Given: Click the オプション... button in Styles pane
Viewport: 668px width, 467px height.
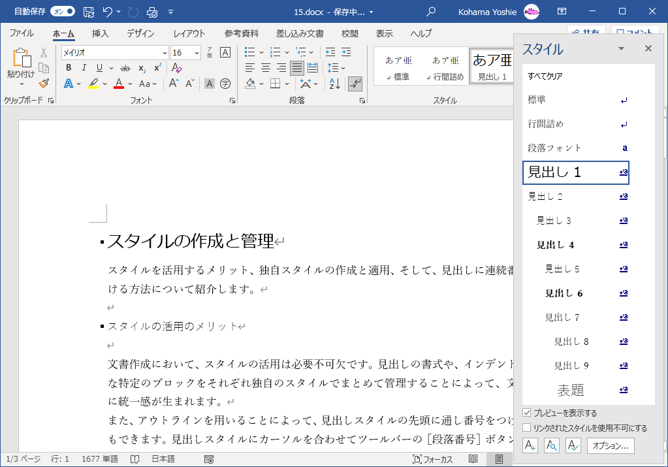Looking at the screenshot, I should click(611, 446).
